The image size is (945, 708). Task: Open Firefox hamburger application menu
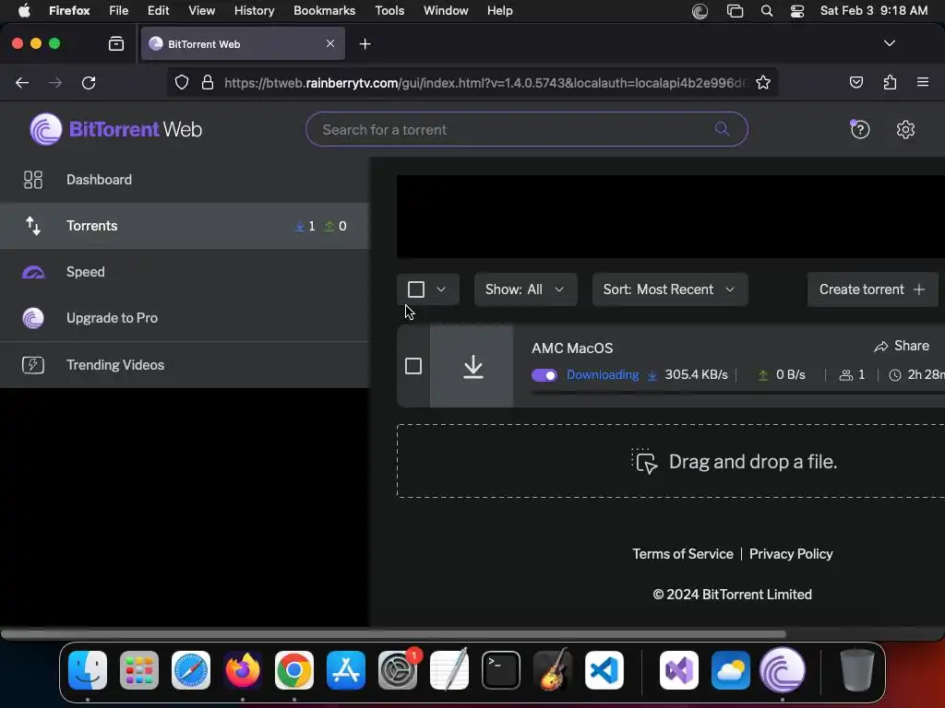coord(923,82)
